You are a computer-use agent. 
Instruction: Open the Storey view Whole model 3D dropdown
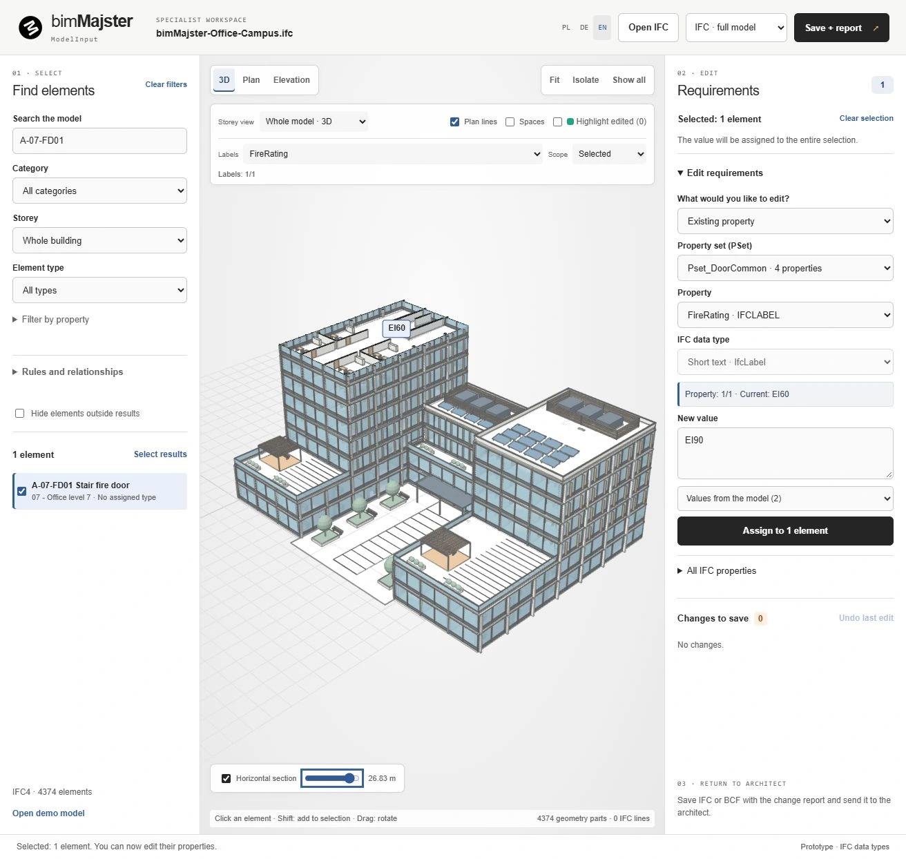[x=314, y=122]
